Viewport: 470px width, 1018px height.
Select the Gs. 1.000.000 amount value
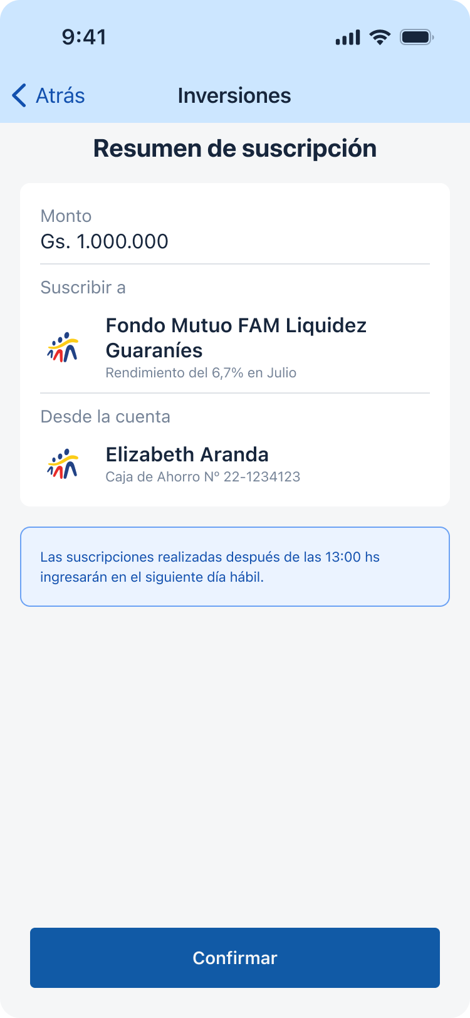(105, 241)
